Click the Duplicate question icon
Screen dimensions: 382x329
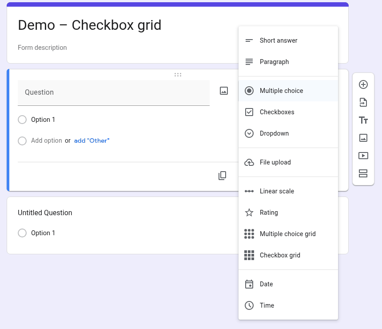222,176
